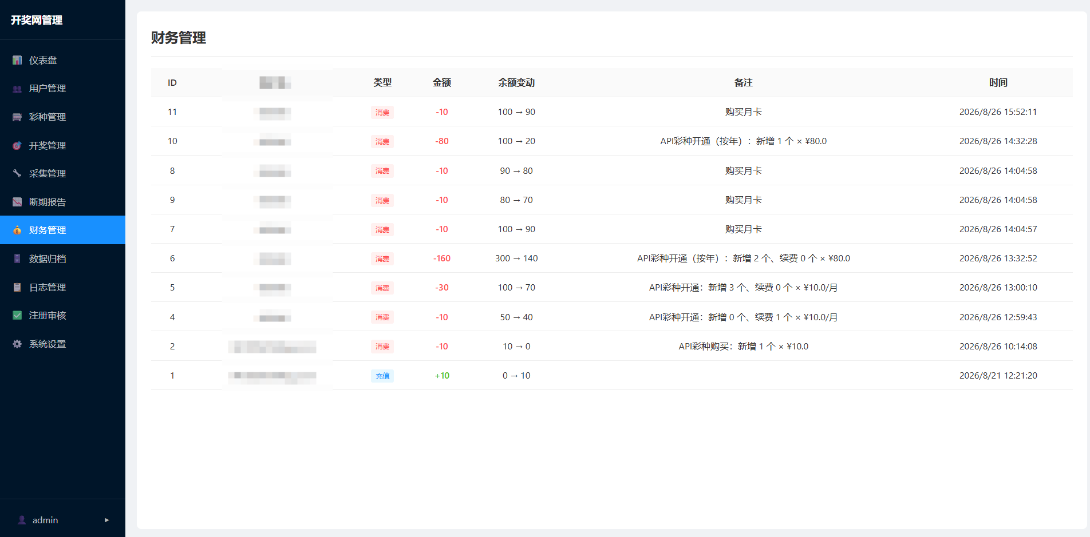The width and height of the screenshot is (1090, 537).
Task: Click the wrench icon beside 采集管理
Action: click(x=17, y=173)
